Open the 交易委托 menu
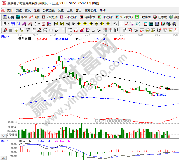Viewport: 179px width, 160px height. [91, 10]
